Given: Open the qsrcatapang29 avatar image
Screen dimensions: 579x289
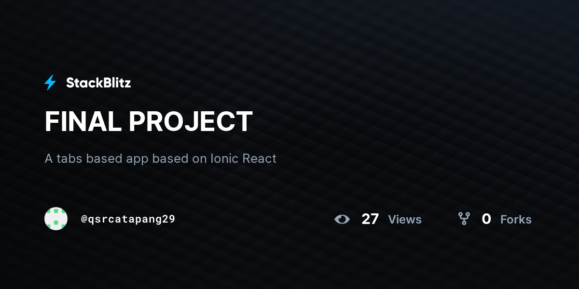Looking at the screenshot, I should click(x=56, y=219).
